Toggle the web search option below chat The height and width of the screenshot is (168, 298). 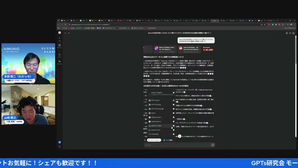pos(168,140)
